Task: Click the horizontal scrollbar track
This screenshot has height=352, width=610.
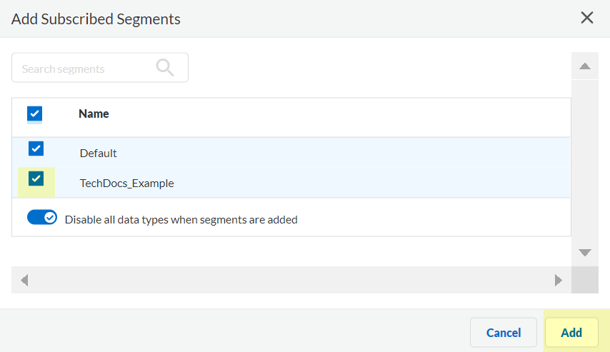Action: click(x=286, y=280)
